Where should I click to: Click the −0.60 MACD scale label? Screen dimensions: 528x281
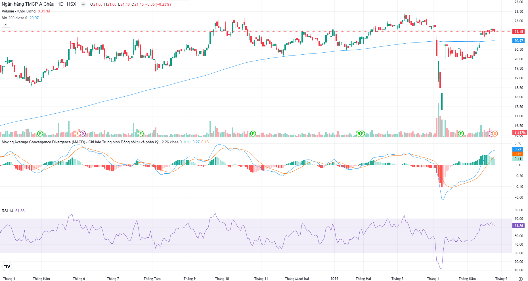(519, 197)
